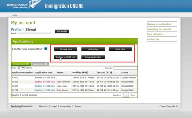This screenshot has width=192, height=118.
Task: Select the Unsubmitted tab
Action: [x=21, y=64]
